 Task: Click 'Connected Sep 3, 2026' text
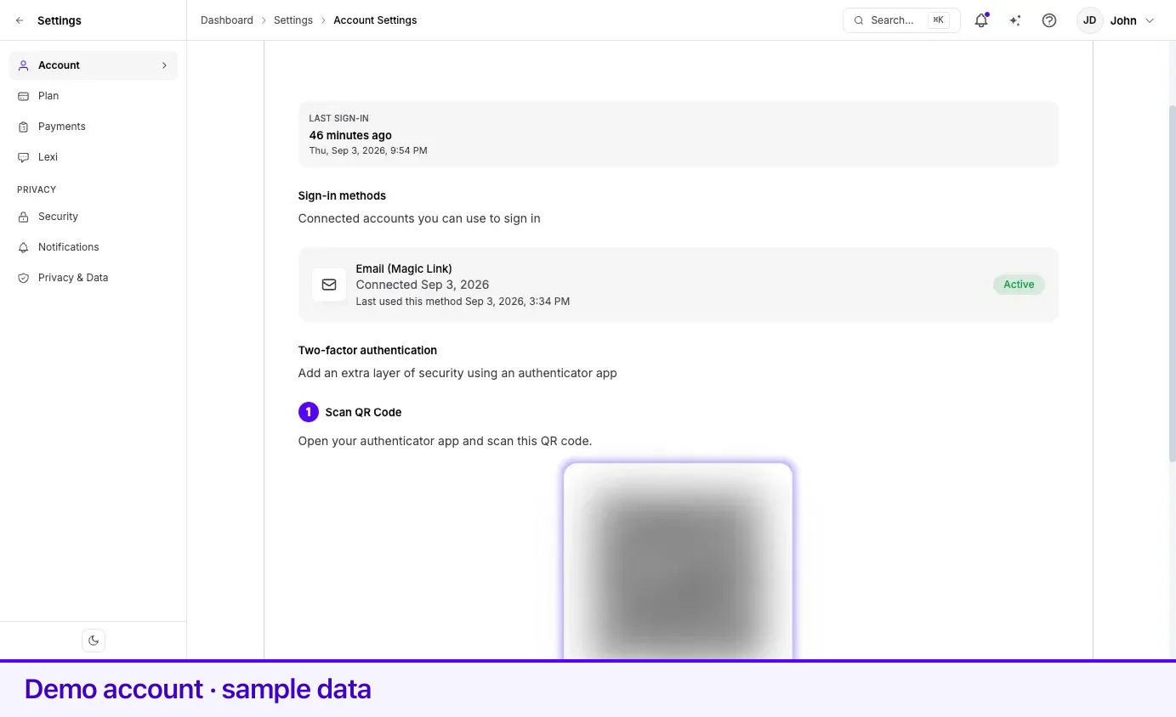(x=423, y=285)
